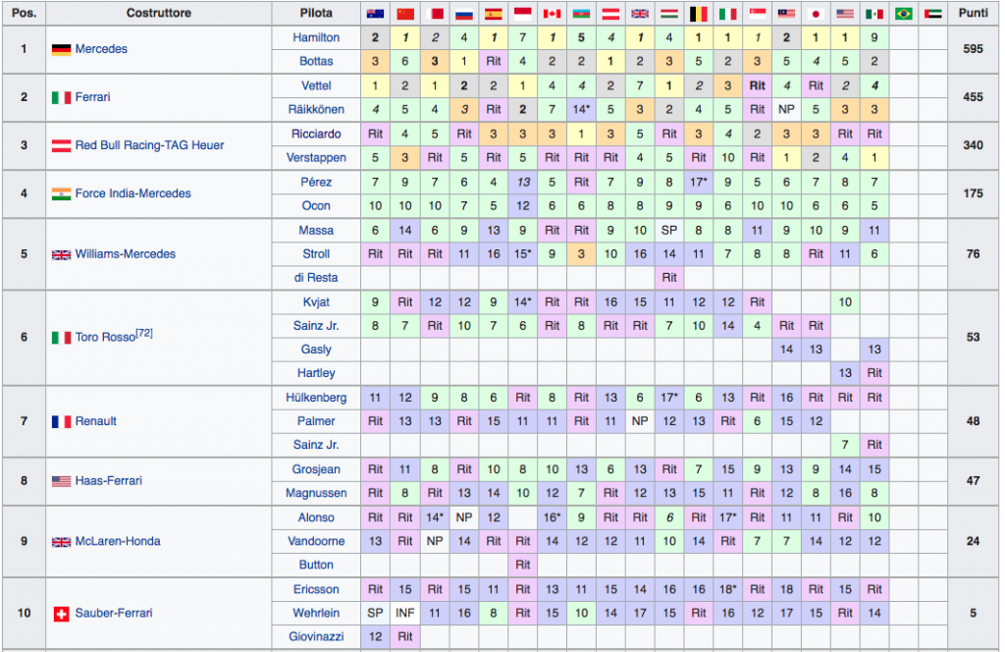
Task: Open the Force India-Mercedes link
Action: coord(132,193)
